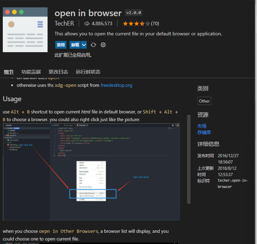Click the install count cloud icon

point(87,23)
